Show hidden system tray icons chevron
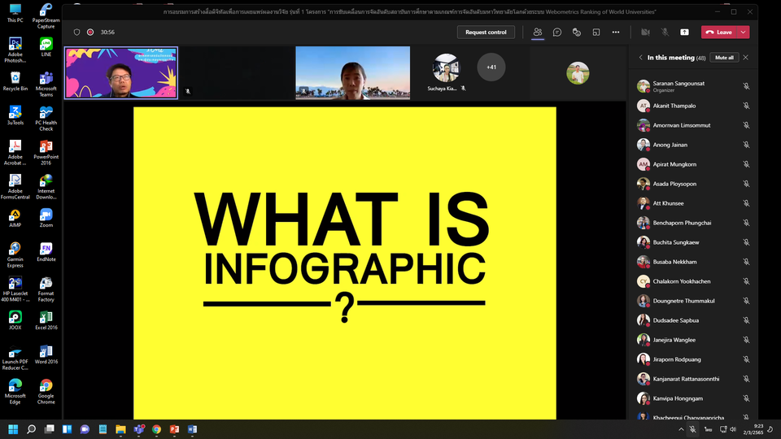781x439 pixels. [681, 429]
